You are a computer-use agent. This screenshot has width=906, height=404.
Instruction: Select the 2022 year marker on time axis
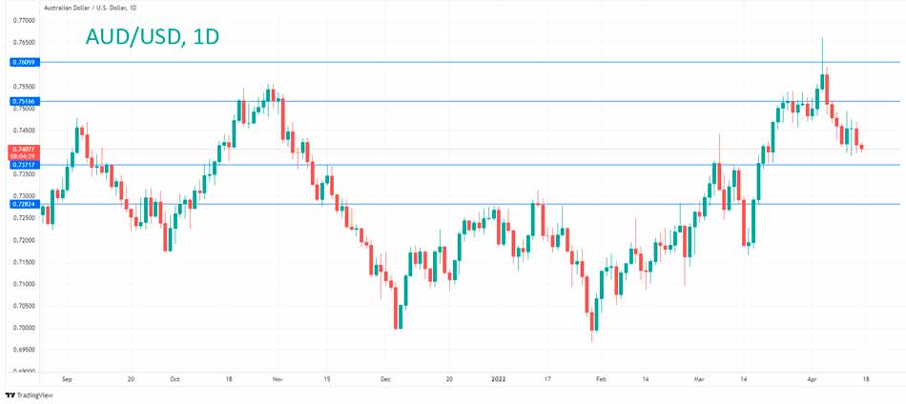click(x=499, y=378)
